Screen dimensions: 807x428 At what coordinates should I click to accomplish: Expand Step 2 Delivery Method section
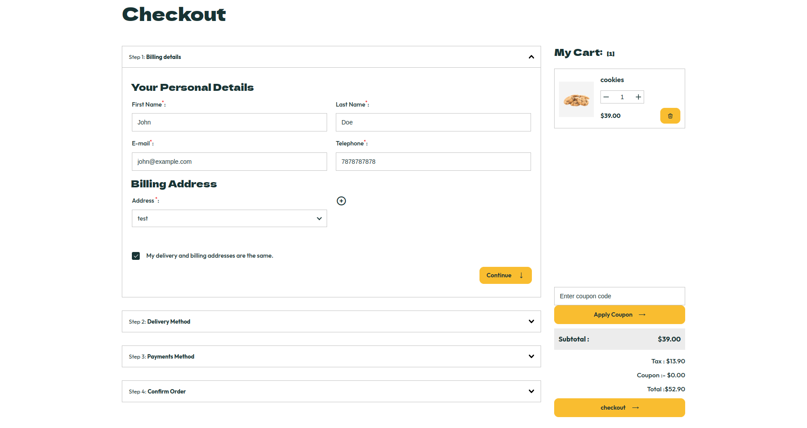pyautogui.click(x=531, y=321)
